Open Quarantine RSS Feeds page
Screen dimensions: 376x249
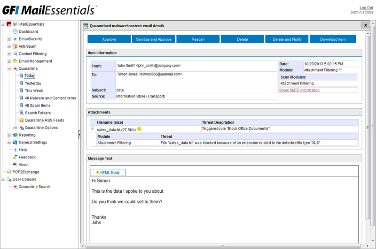pos(44,121)
